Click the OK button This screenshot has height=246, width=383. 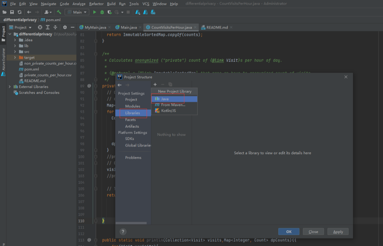[289, 232]
